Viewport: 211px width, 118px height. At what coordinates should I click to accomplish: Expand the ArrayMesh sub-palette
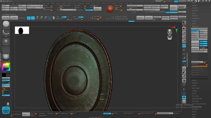tap(195, 8)
